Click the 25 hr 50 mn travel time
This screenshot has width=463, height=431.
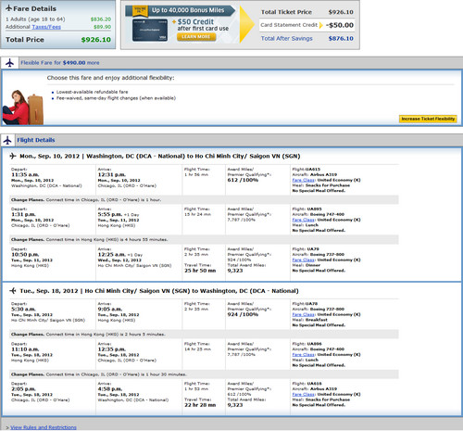[x=200, y=271]
